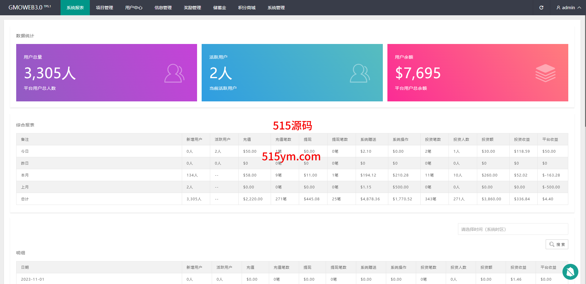This screenshot has height=284, width=586.
Task: Open the 奖励管理 menu
Action: click(192, 8)
